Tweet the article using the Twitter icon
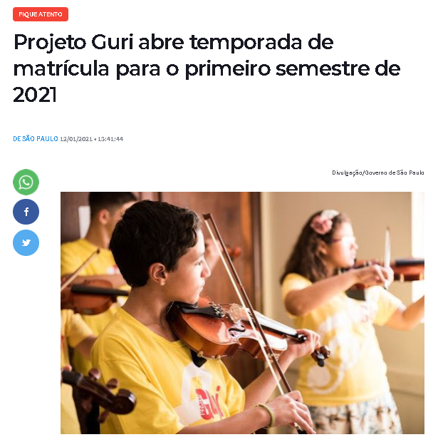The image size is (438, 447). [x=26, y=243]
